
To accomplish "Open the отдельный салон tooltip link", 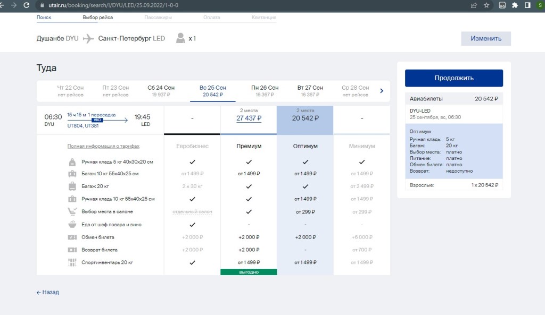I will [192, 212].
